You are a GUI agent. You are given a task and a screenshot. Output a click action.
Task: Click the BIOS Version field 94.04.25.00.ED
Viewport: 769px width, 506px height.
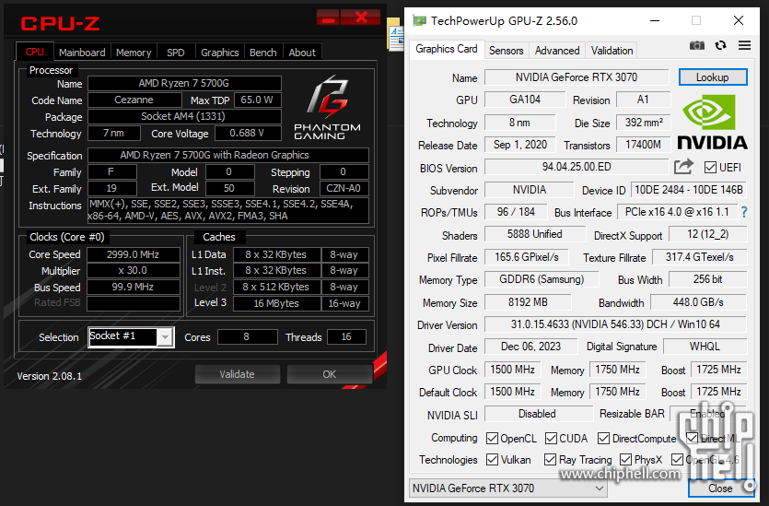tap(577, 167)
